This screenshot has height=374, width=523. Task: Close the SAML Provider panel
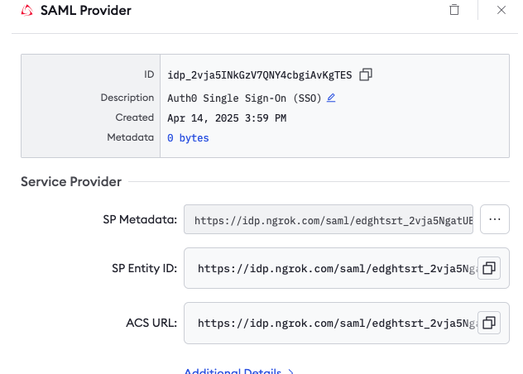pos(501,10)
